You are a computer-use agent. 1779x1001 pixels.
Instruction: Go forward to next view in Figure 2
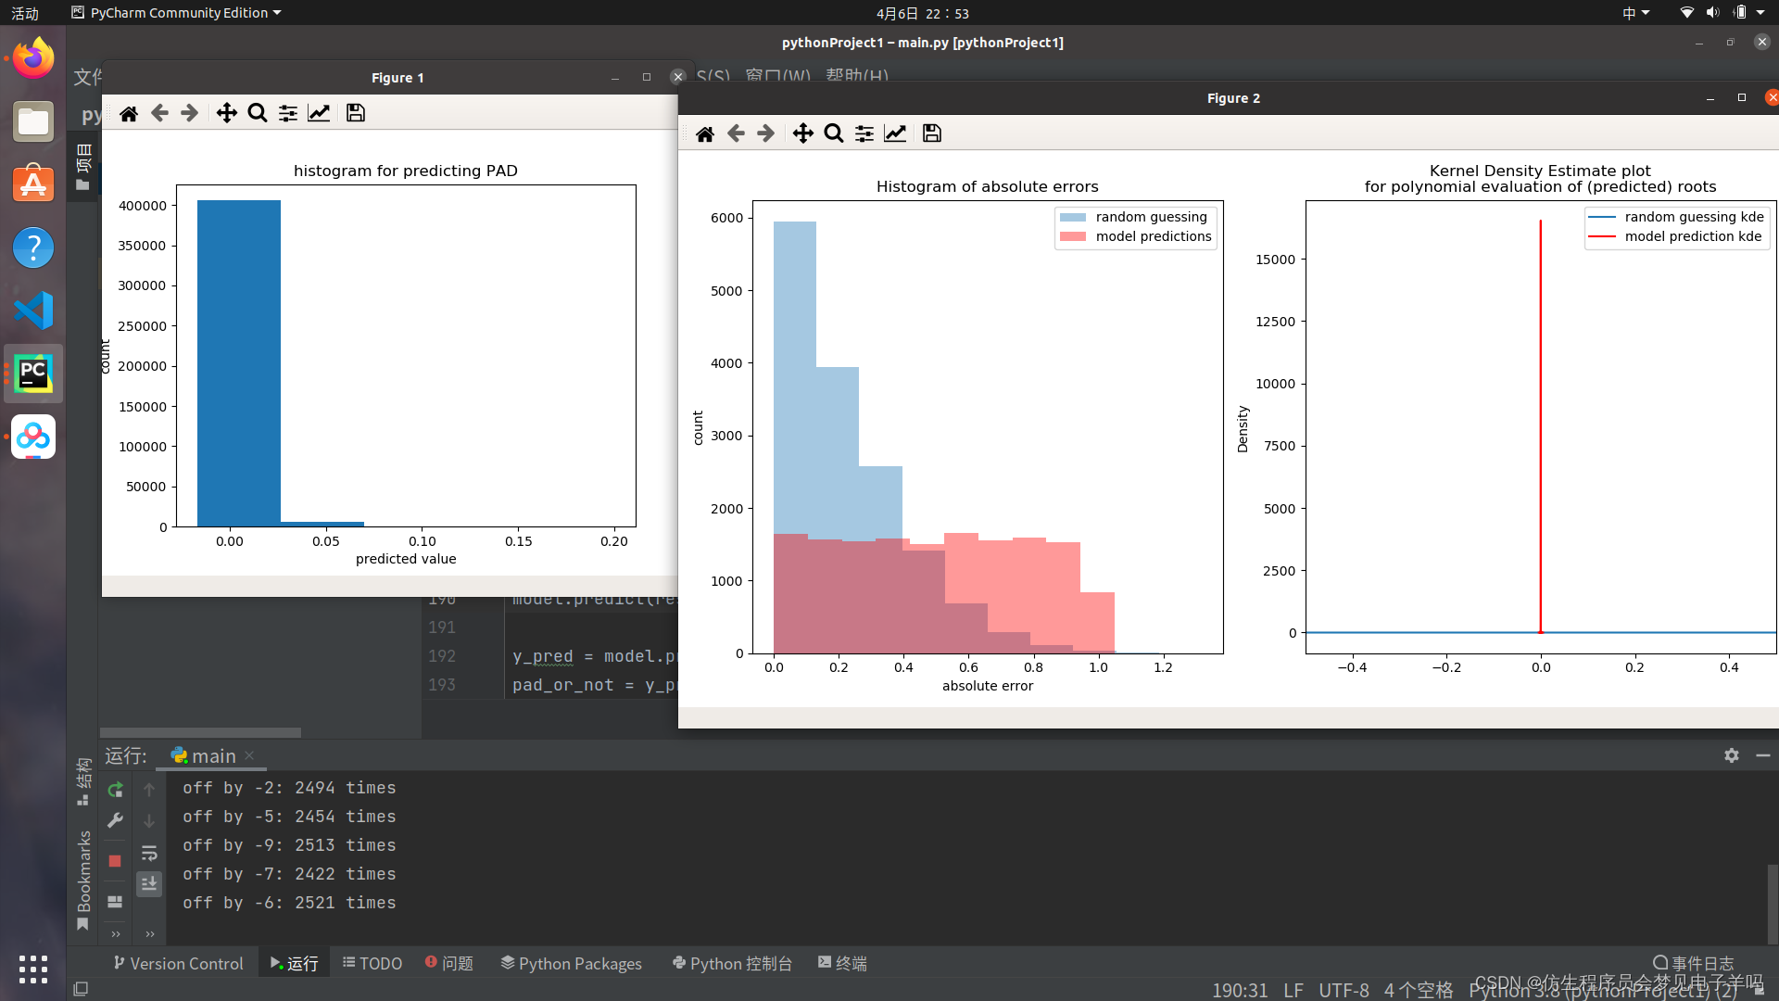coord(765,133)
